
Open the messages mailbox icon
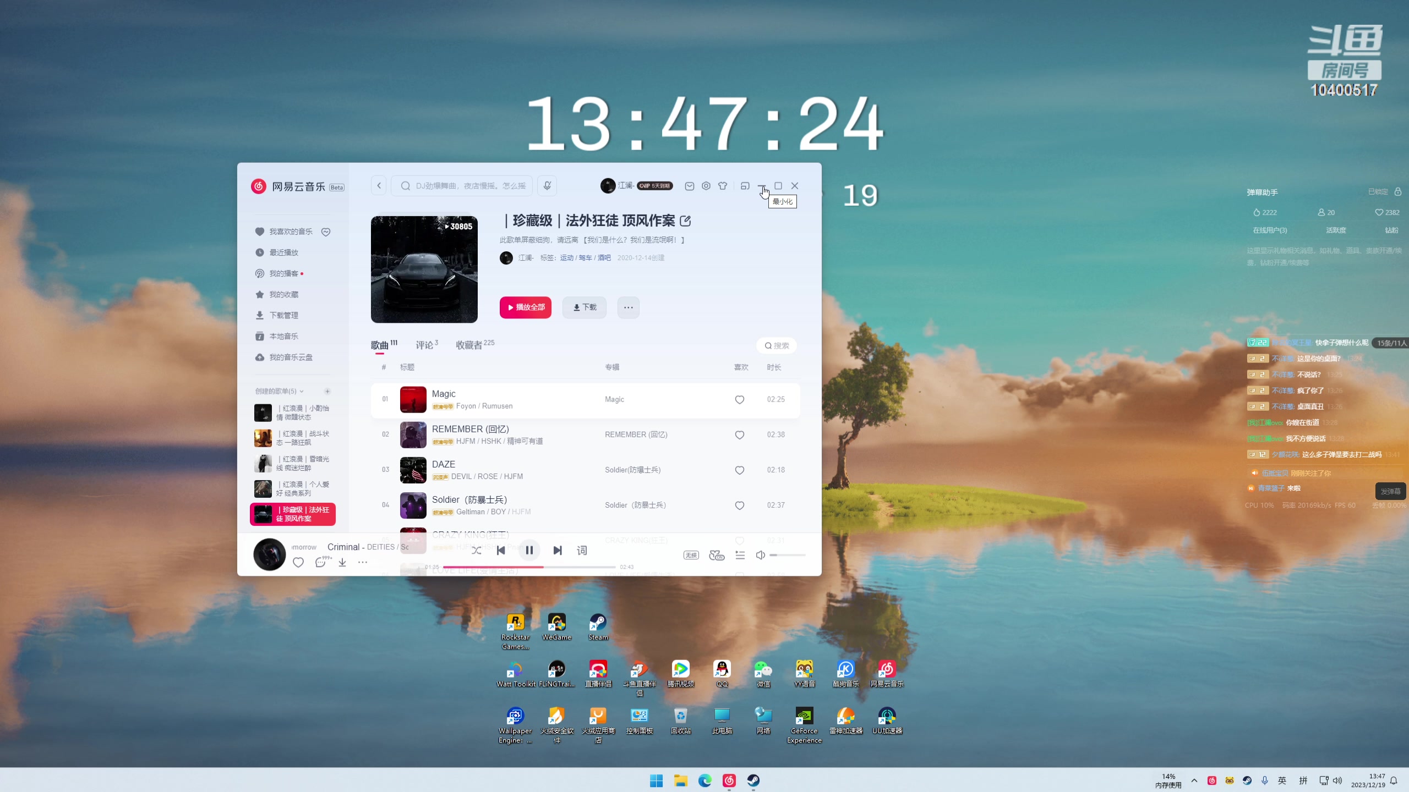click(689, 186)
